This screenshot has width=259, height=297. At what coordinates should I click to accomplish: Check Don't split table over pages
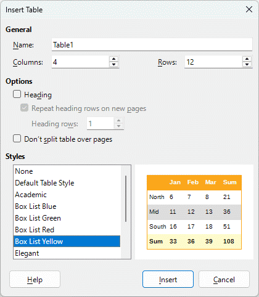point(17,139)
